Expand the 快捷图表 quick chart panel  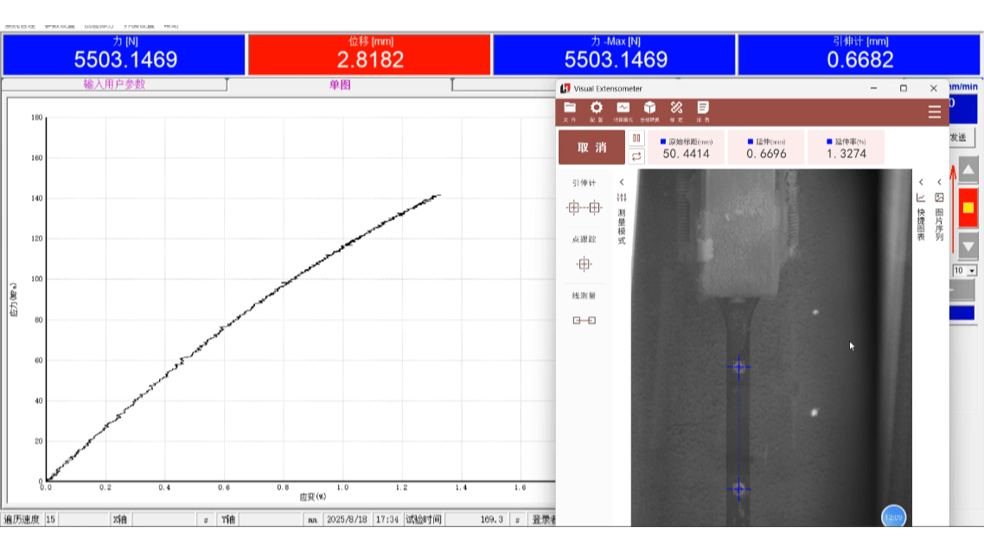coord(921,182)
